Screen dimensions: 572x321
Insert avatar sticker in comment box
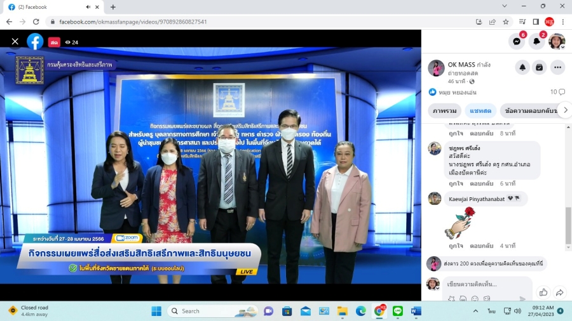coord(463,298)
